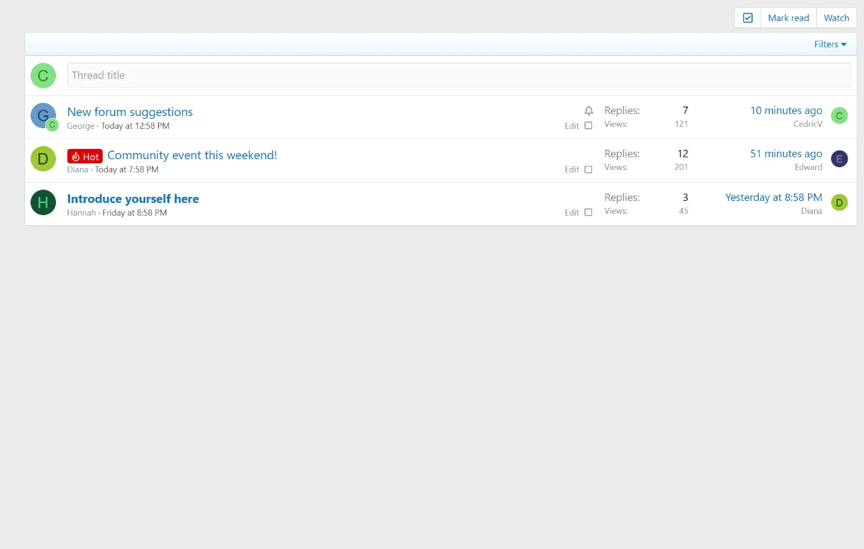Click the red Hot prefix label
The height and width of the screenshot is (549, 864).
pos(85,156)
